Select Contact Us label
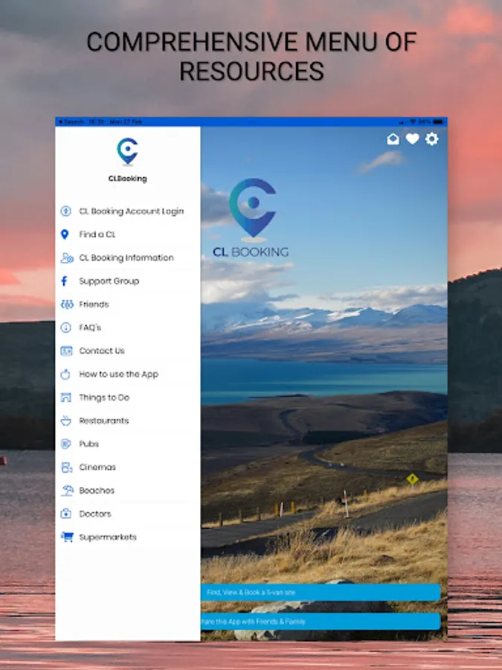502x670 pixels. (x=102, y=351)
